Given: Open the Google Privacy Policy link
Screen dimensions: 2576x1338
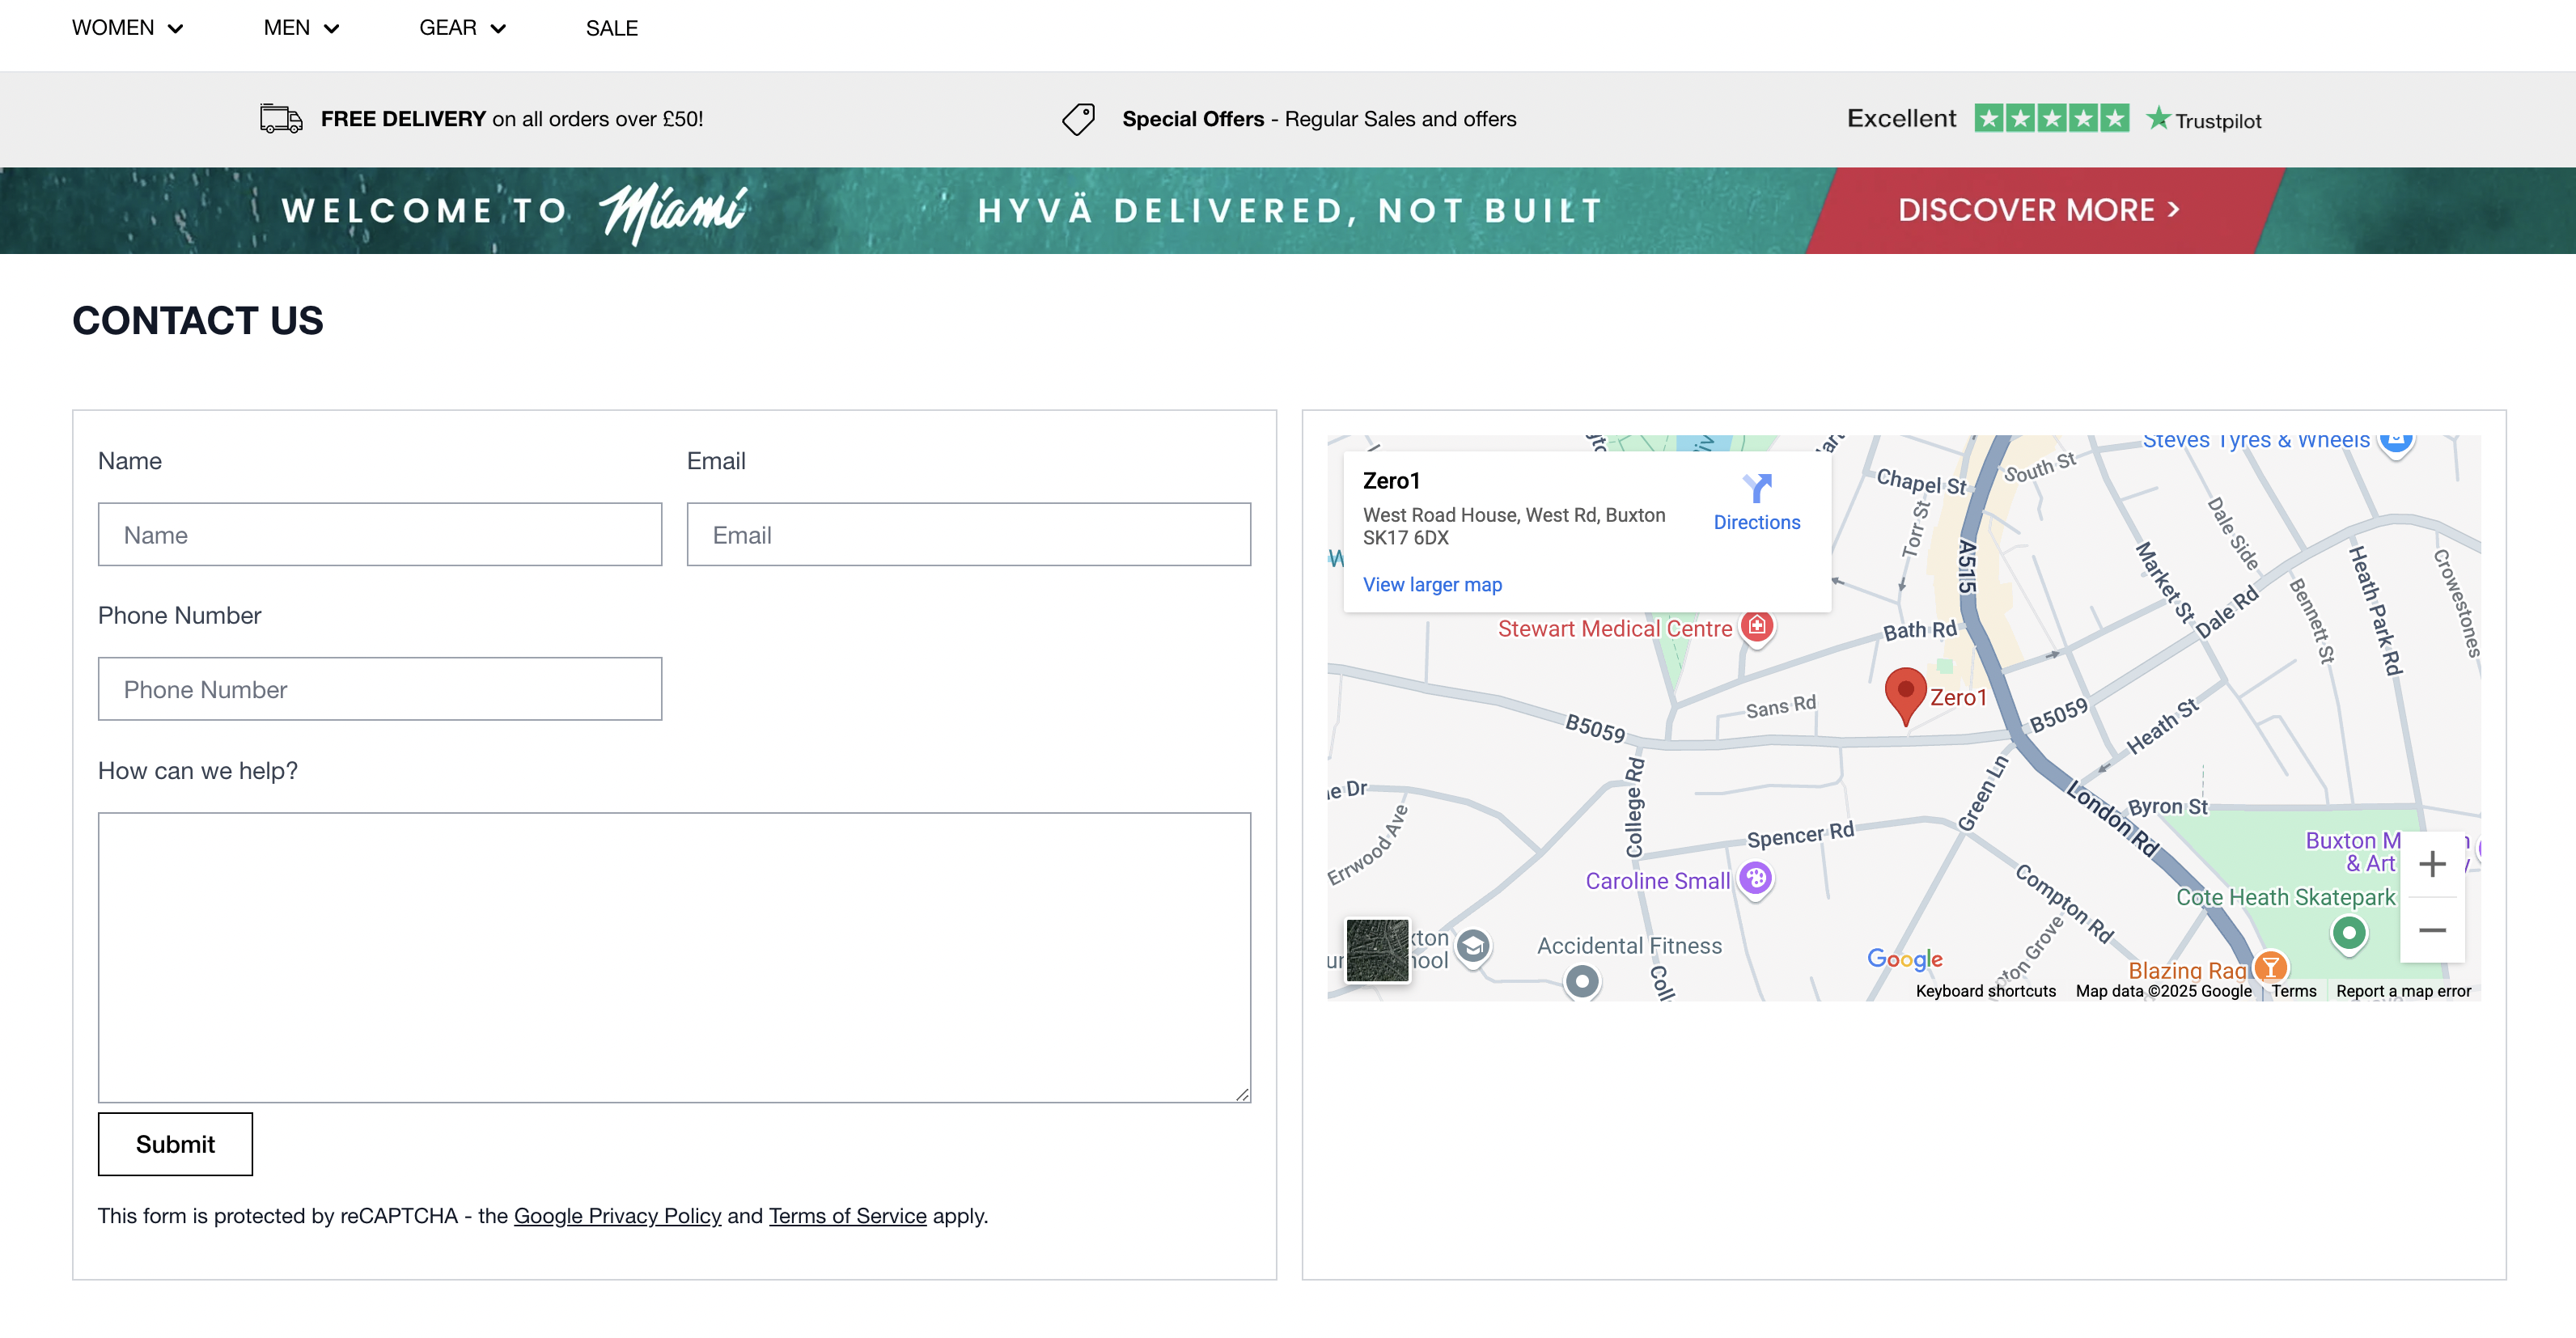Looking at the screenshot, I should tap(617, 1216).
